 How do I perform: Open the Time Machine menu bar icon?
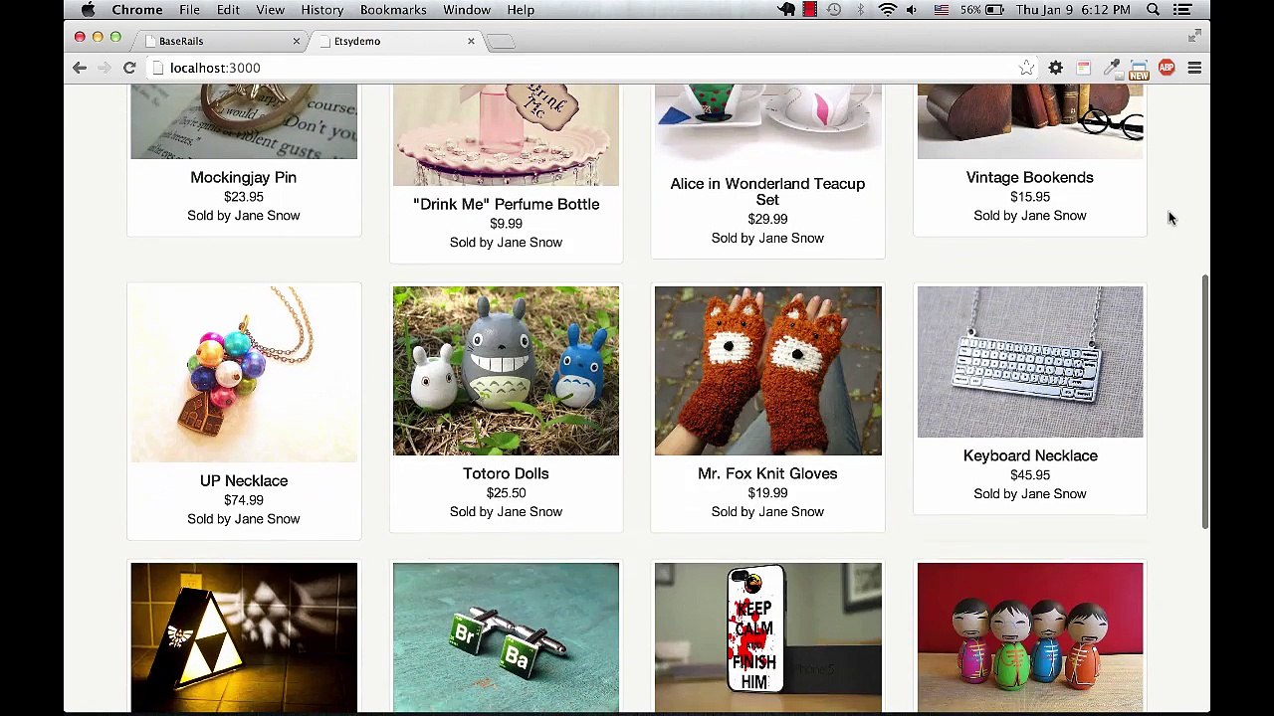(x=834, y=10)
